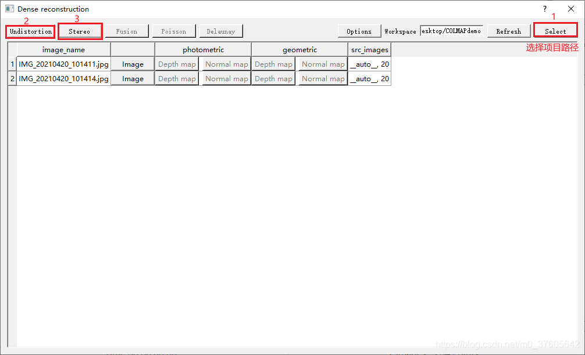Open photometric Normal map of first image
The width and height of the screenshot is (585, 355).
point(226,64)
